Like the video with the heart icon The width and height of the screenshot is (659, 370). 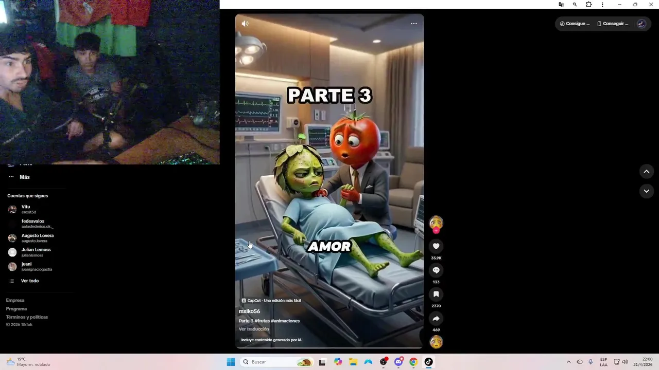pyautogui.click(x=436, y=246)
